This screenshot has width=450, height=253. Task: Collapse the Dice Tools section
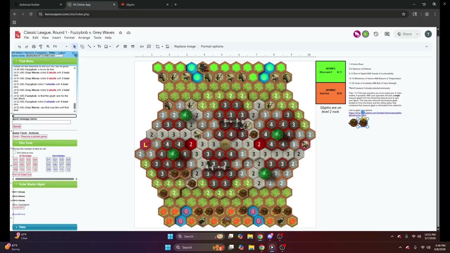pyautogui.click(x=45, y=143)
